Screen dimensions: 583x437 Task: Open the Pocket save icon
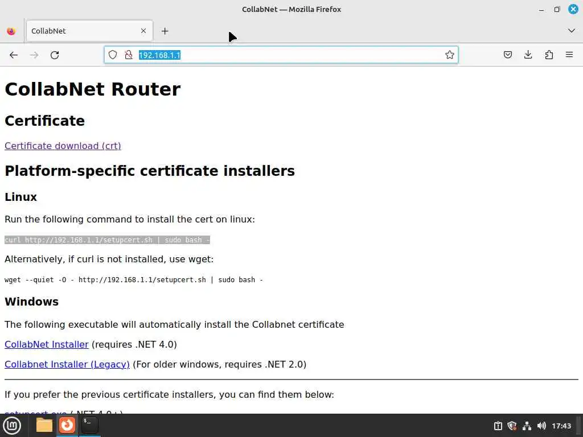(x=507, y=55)
